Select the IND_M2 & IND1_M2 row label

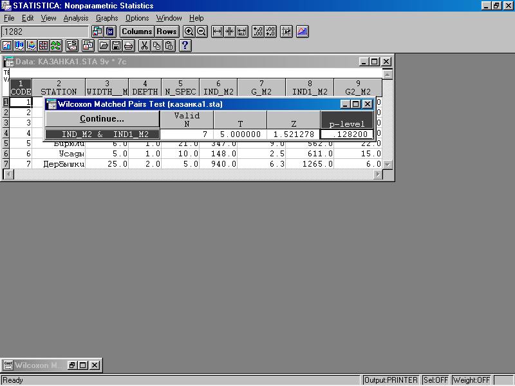(102, 134)
